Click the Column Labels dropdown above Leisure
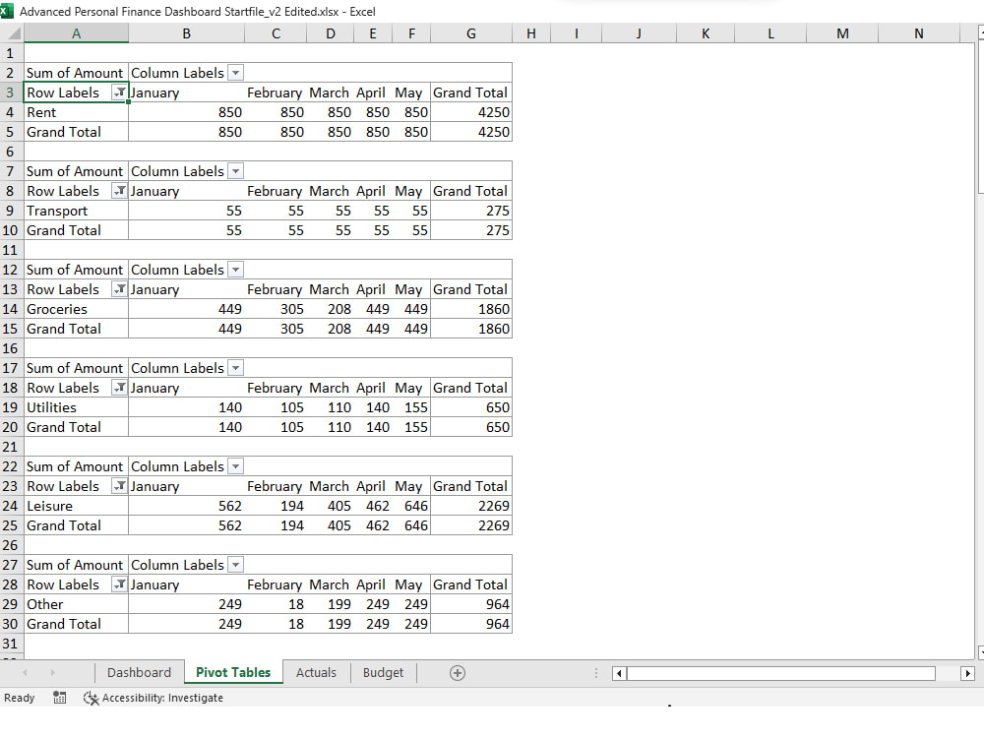This screenshot has height=738, width=984. pos(234,465)
